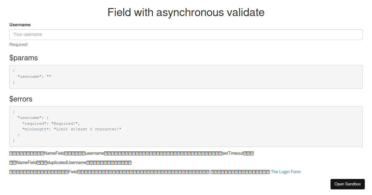Click the Required! validation message
372x195 pixels.
pyautogui.click(x=18, y=44)
